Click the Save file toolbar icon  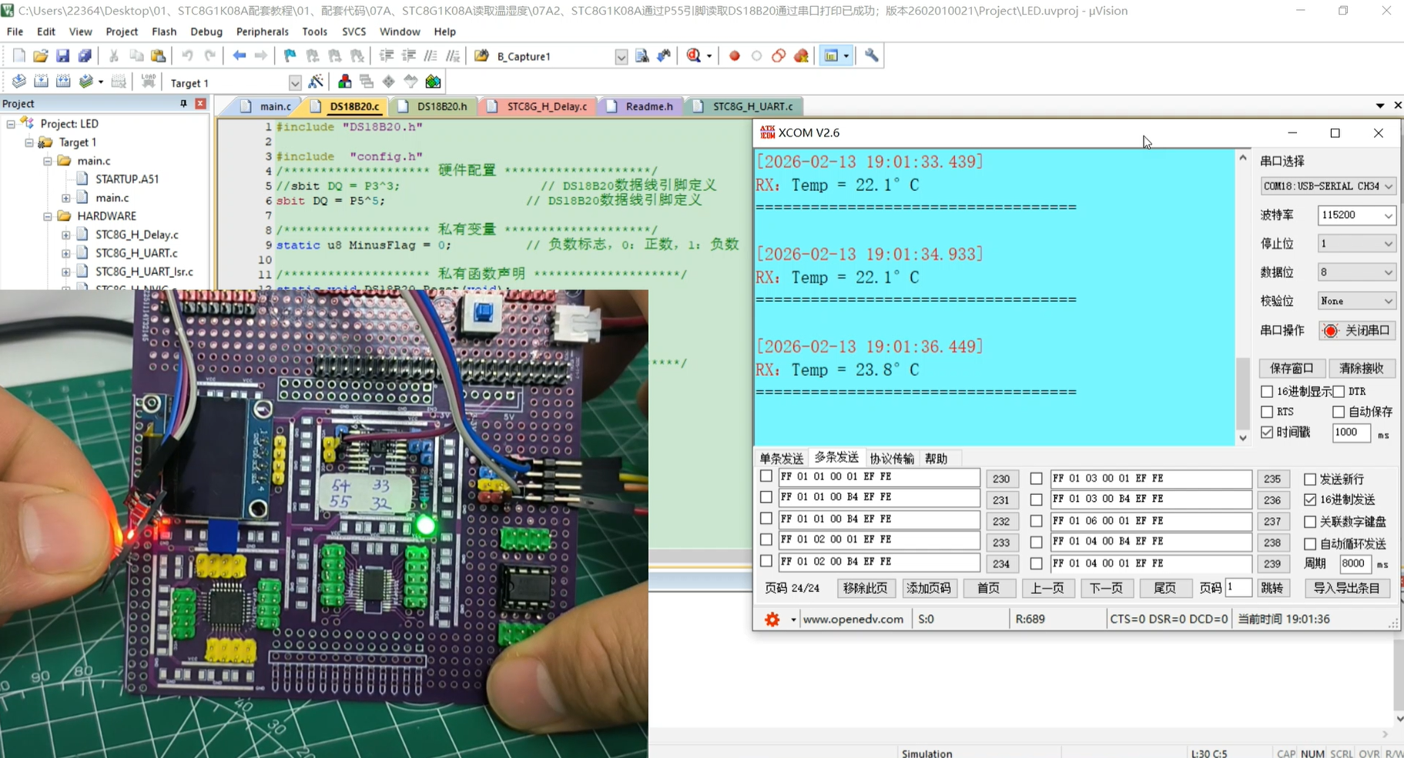[62, 56]
